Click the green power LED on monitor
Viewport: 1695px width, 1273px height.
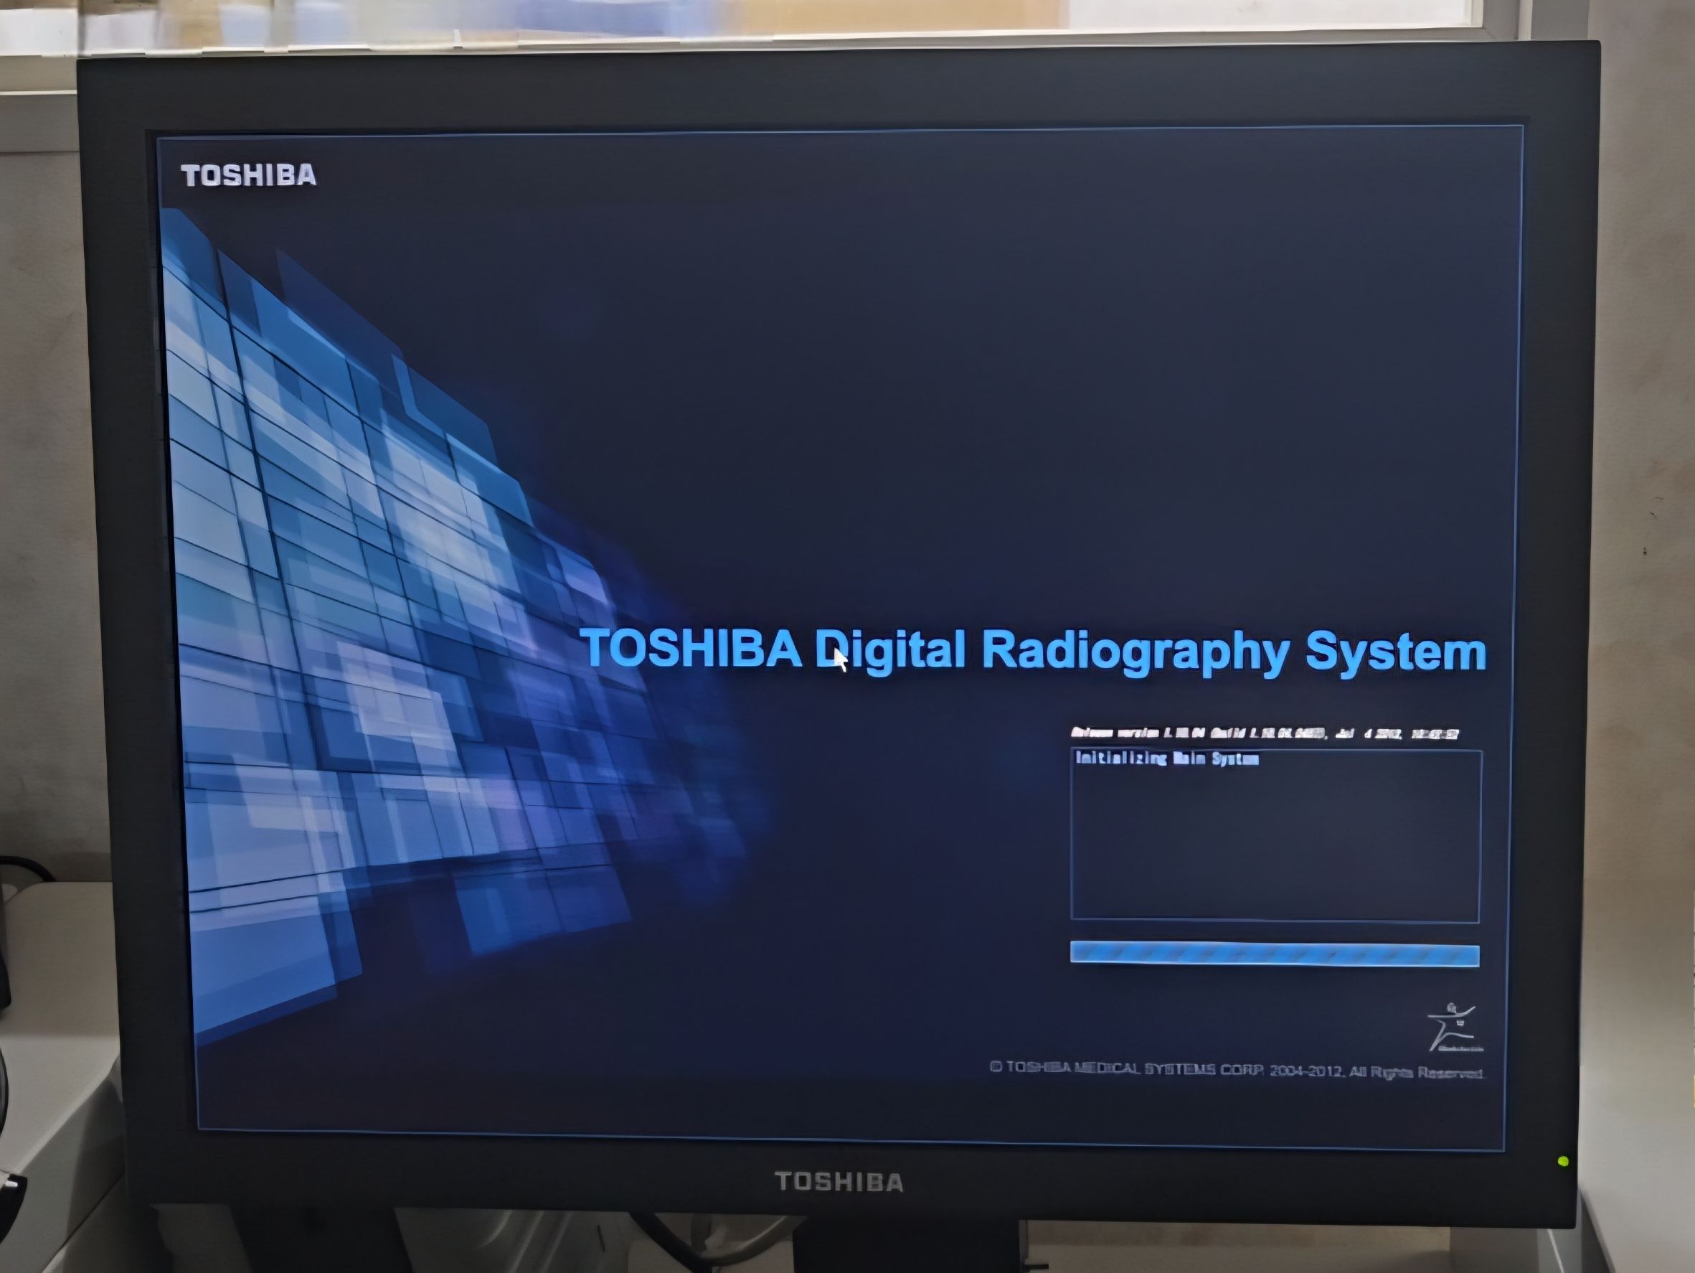[x=1563, y=1162]
